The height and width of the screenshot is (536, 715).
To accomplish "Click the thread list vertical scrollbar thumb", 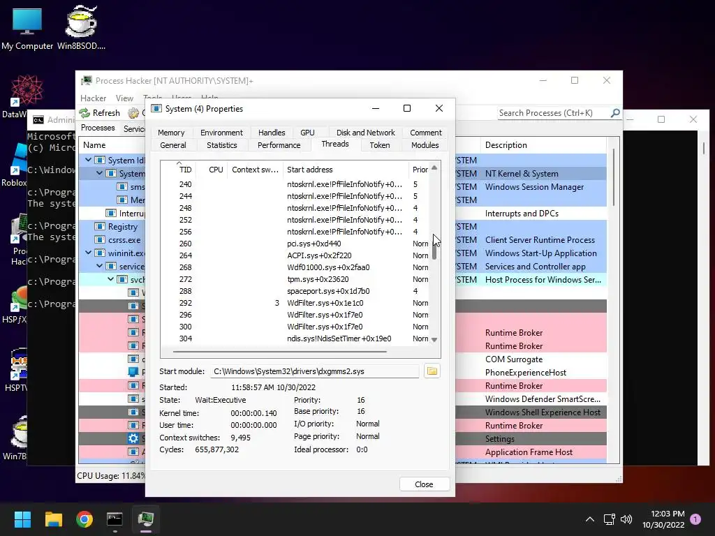I will point(434,249).
